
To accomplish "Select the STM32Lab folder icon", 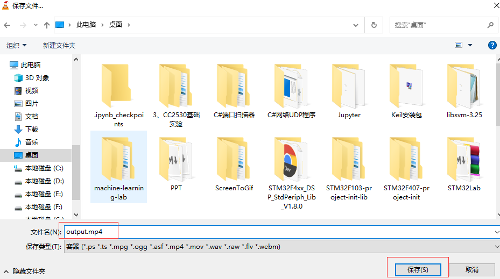I will 464,159.
